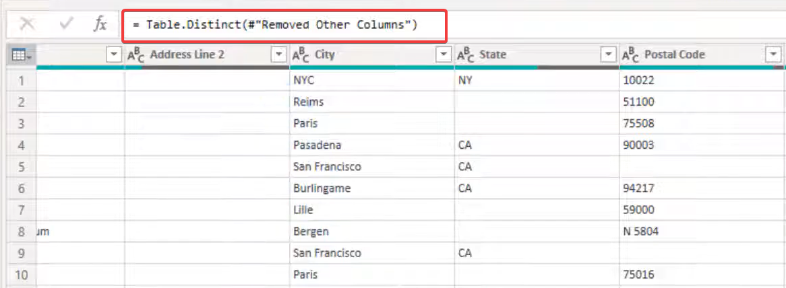Click the Lille city cell
Viewport: 786px width, 288px height.
pos(372,210)
